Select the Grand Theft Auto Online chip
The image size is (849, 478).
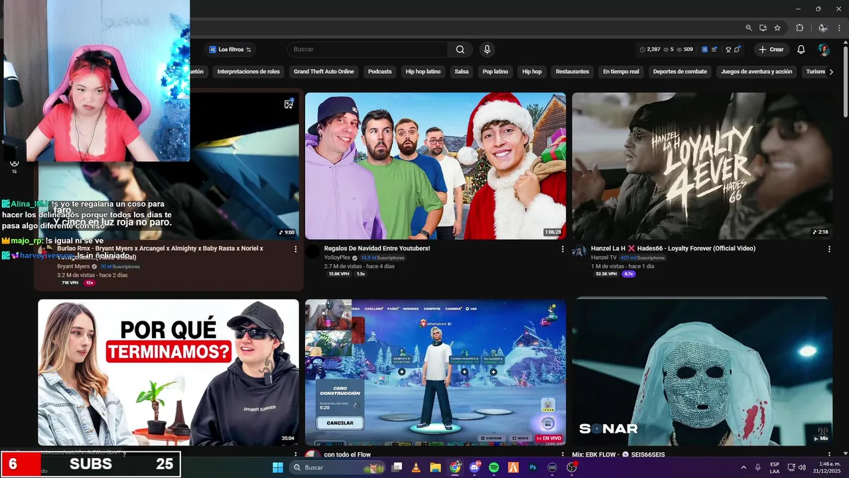[x=324, y=72]
